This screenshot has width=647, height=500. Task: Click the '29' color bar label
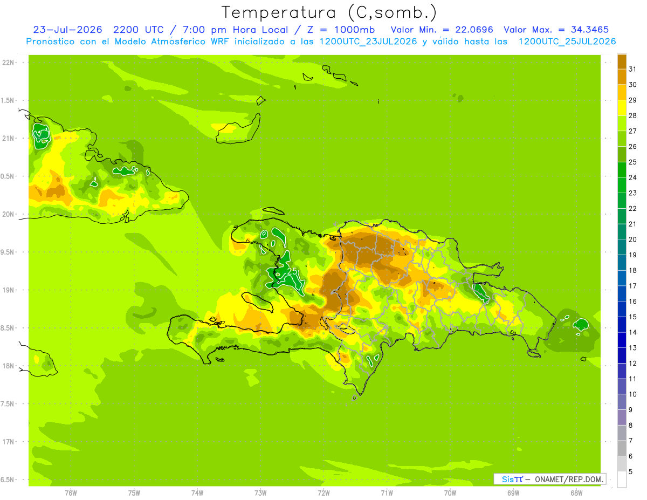632,100
